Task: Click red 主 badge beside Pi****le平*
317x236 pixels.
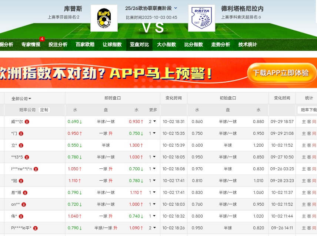Action: [x=36, y=228]
